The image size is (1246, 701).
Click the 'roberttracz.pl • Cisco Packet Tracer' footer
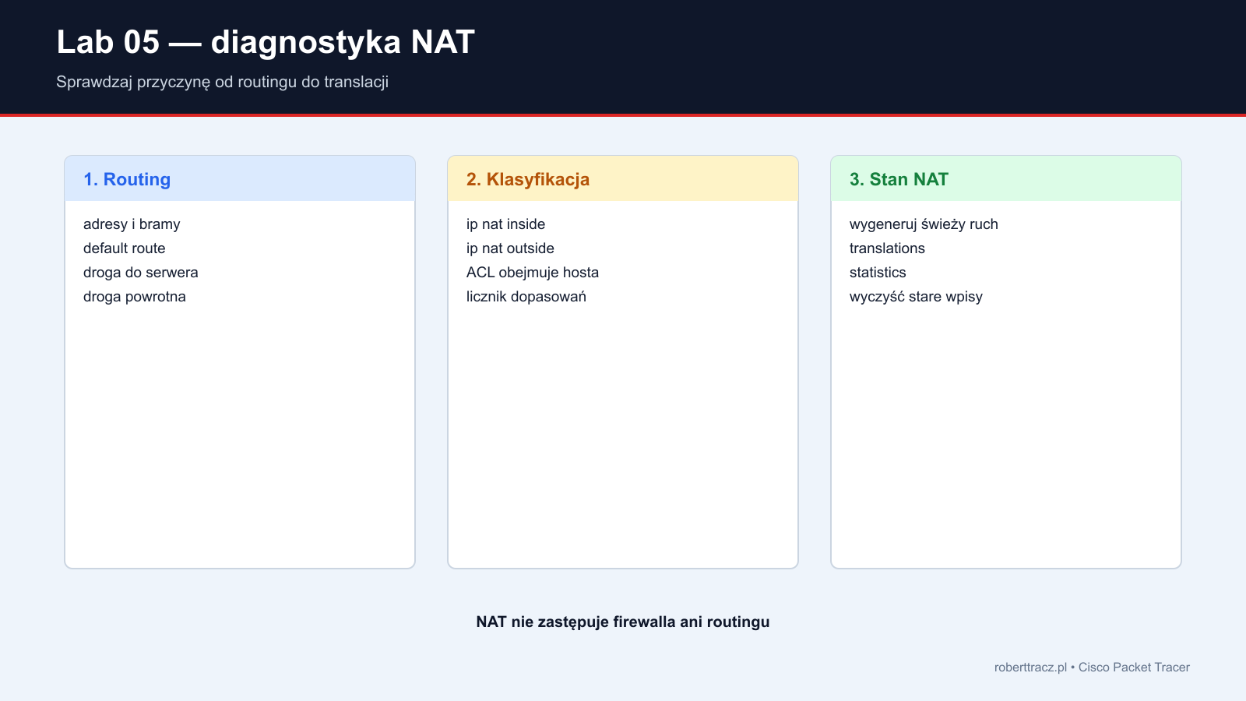(x=1092, y=668)
